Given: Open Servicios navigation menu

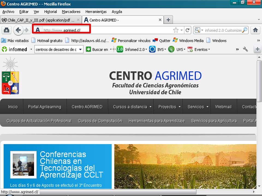Looking at the screenshot, I should pos(198,107).
